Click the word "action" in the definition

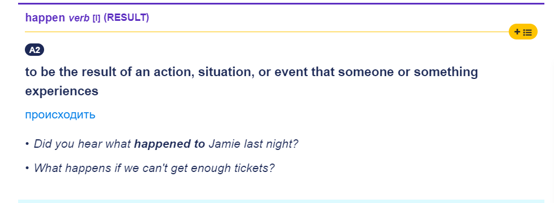point(175,72)
